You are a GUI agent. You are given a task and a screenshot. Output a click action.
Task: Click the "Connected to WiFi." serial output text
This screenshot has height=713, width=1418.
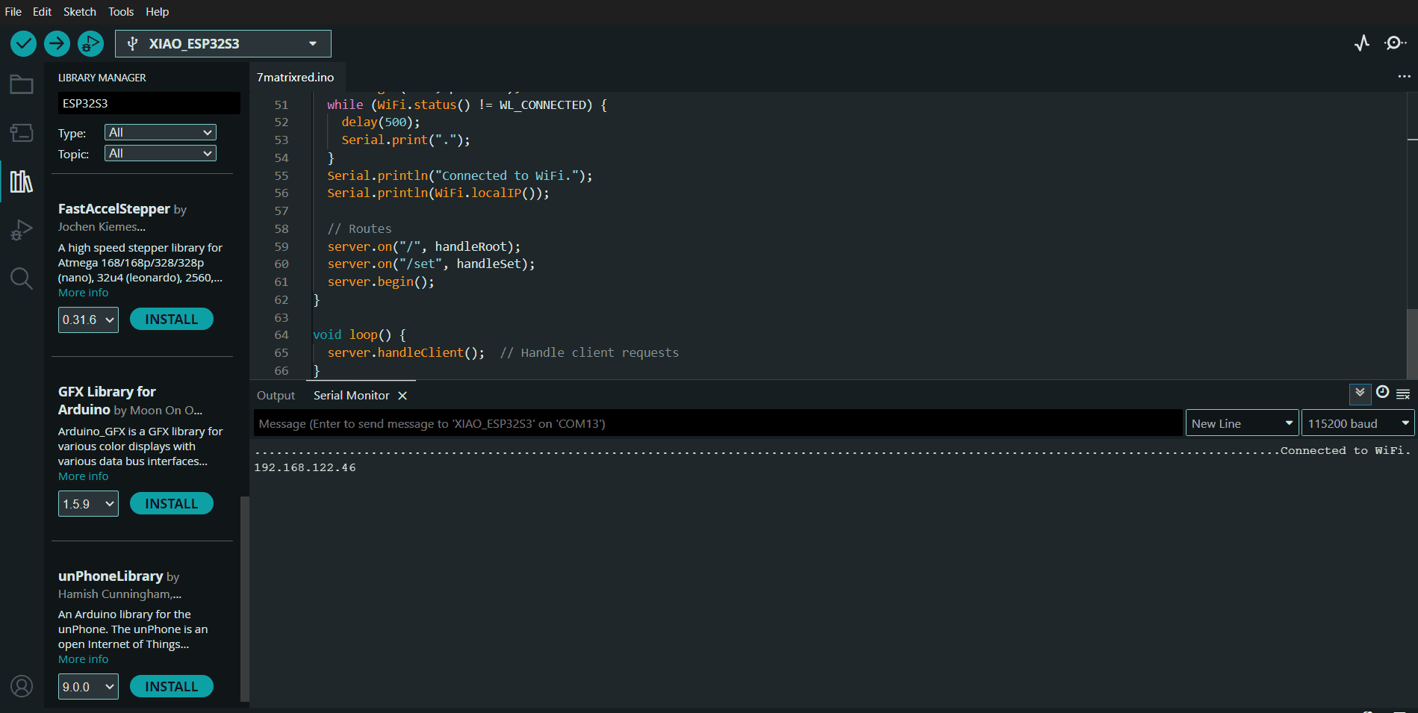pyautogui.click(x=1346, y=451)
